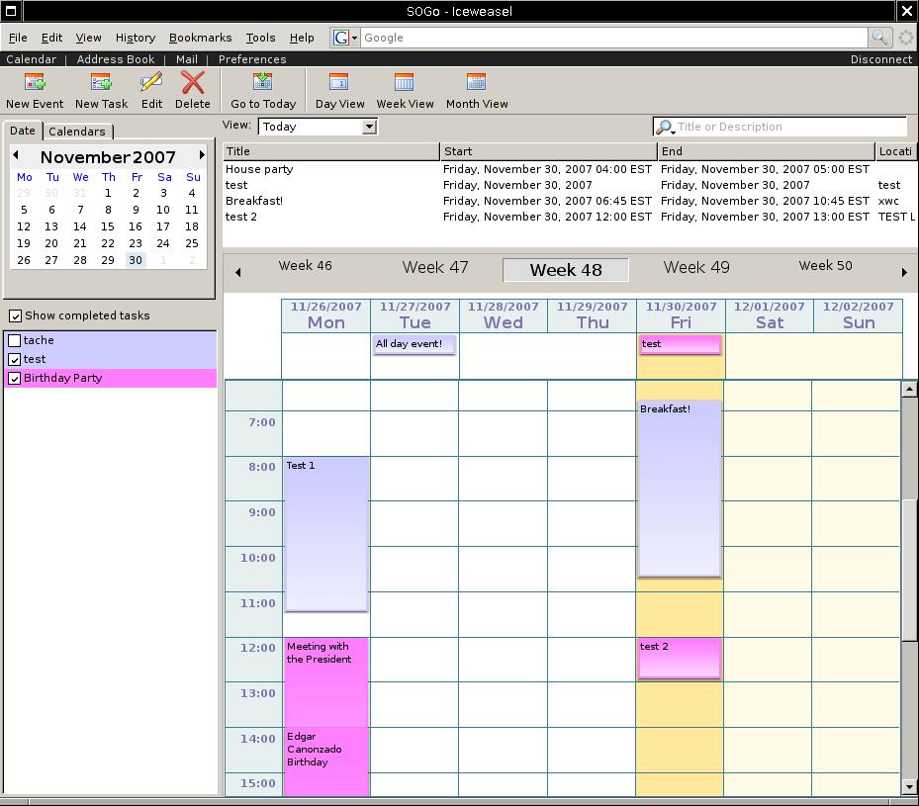
Task: Switch to Day View
Action: tap(339, 83)
